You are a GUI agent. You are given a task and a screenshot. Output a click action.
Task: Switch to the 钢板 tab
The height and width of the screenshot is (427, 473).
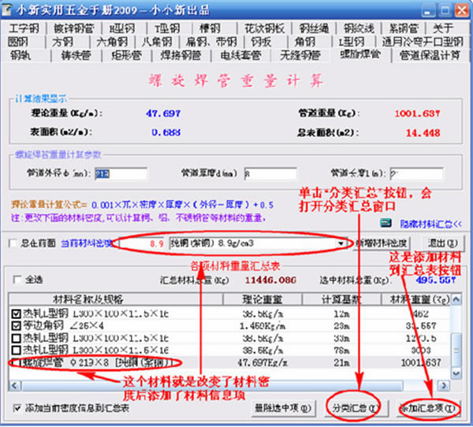pyautogui.click(x=261, y=42)
